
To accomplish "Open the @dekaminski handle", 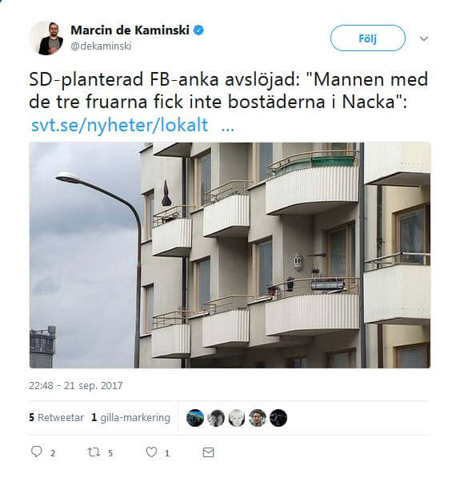I will click(101, 46).
